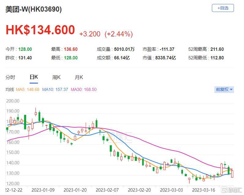
Task: Click the 2023-01-09 date label
Action: pos(43,190)
